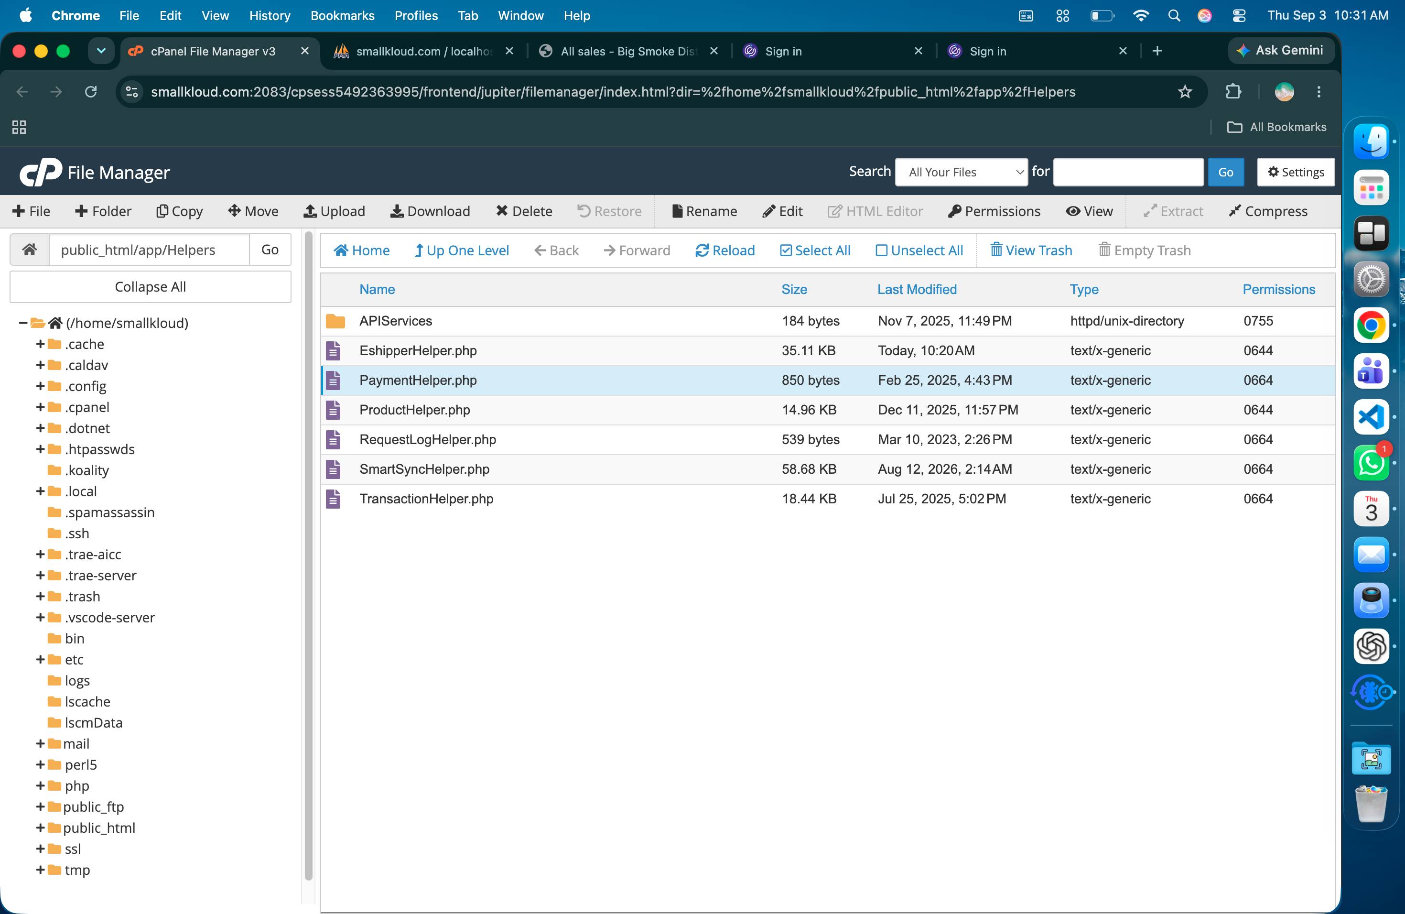
Task: Click the Download toolbar button
Action: click(430, 211)
